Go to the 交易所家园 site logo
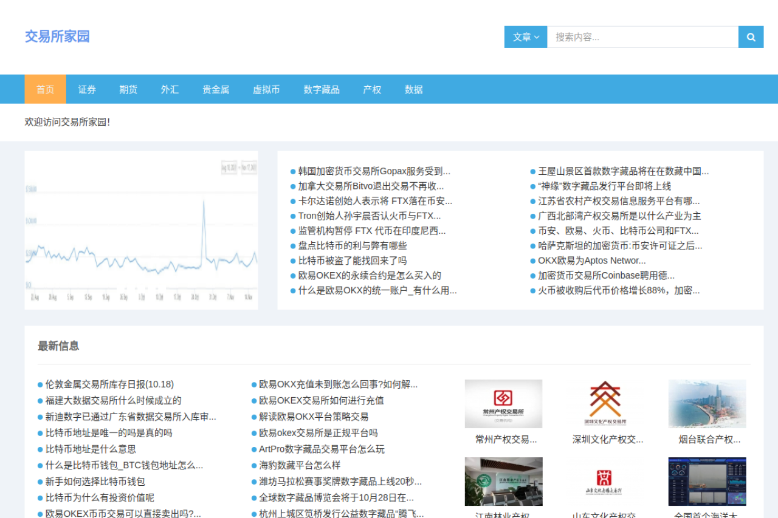 (x=57, y=36)
